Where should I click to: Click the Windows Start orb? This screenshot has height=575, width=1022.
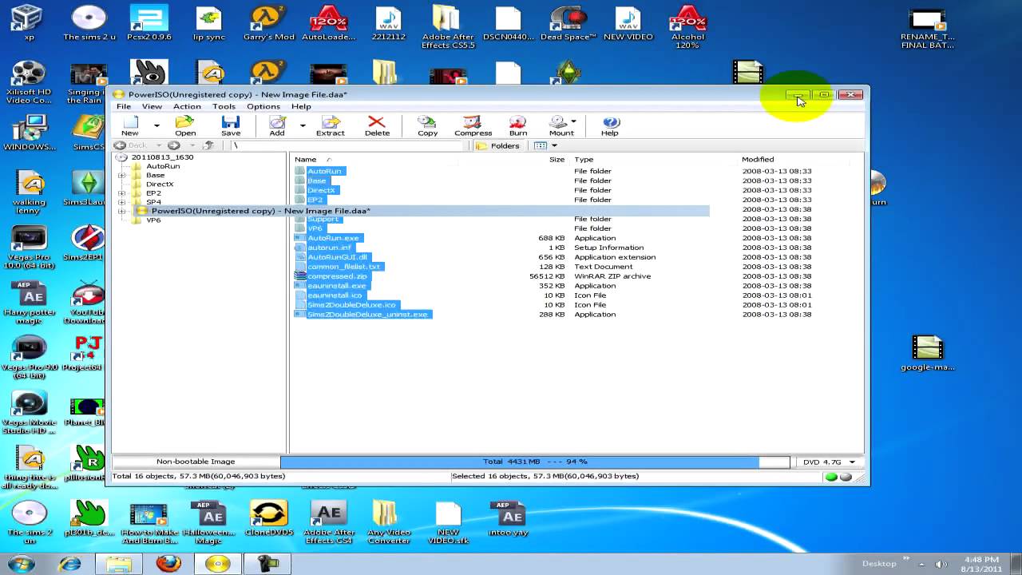(22, 564)
